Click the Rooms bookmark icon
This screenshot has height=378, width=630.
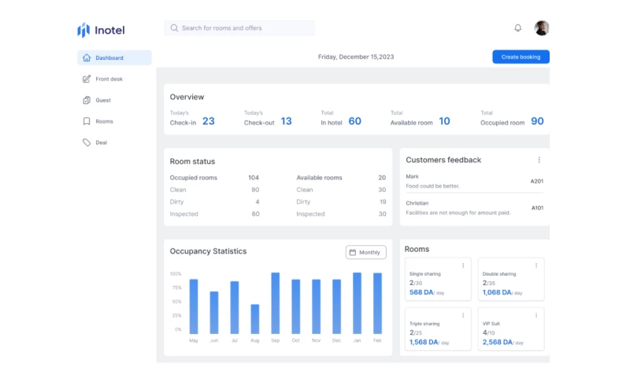pyautogui.click(x=87, y=121)
